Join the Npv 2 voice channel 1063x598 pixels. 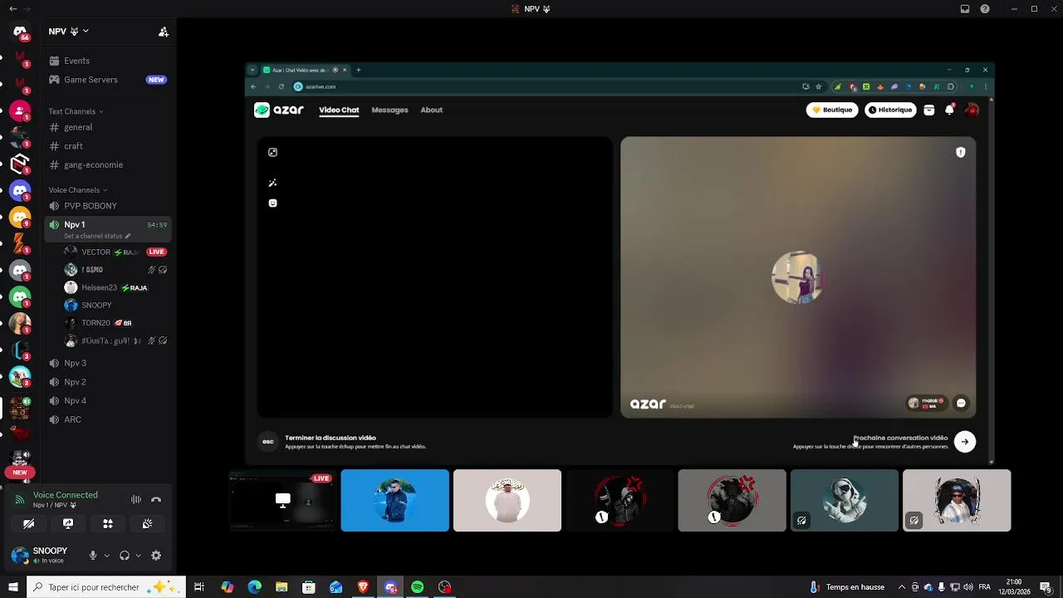[108, 382]
